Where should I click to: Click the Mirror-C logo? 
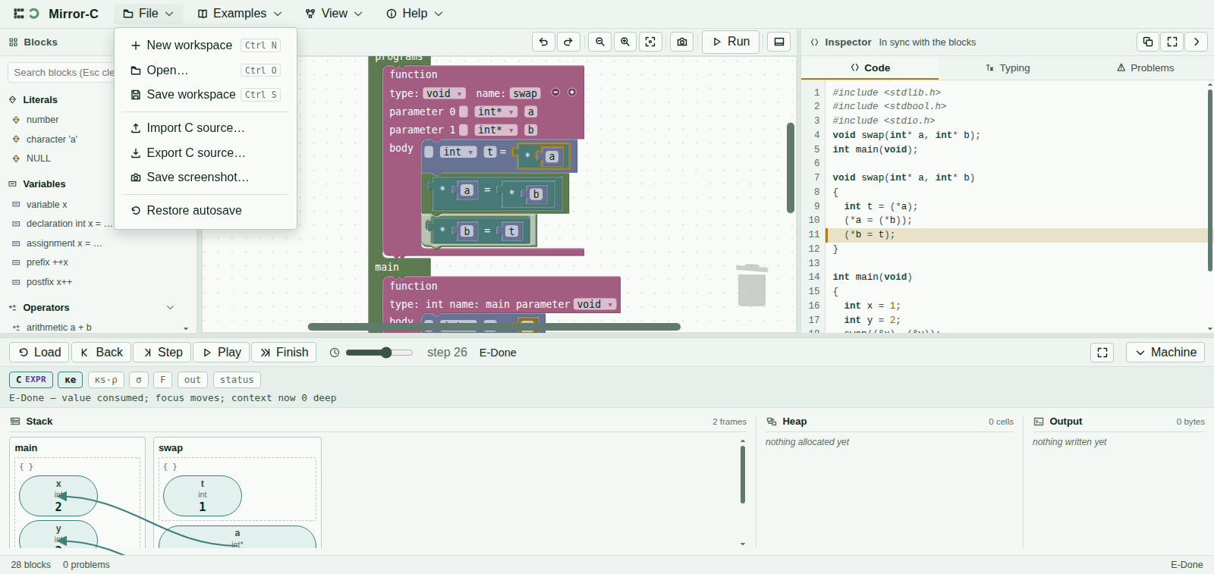pyautogui.click(x=27, y=14)
